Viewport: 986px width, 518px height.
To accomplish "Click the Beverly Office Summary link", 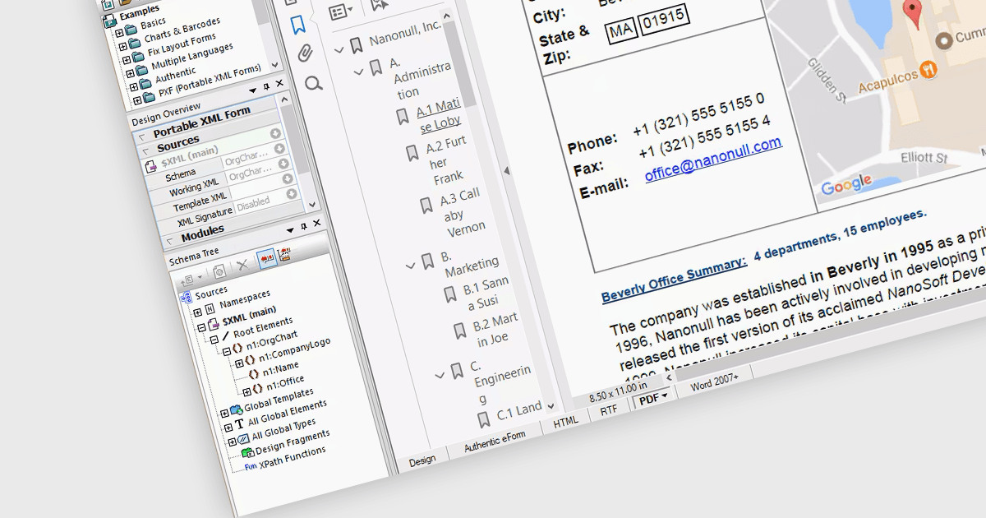I will point(674,279).
